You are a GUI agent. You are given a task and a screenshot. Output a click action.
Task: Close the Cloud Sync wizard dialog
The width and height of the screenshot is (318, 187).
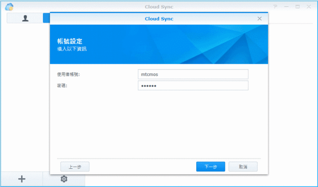coord(259,19)
